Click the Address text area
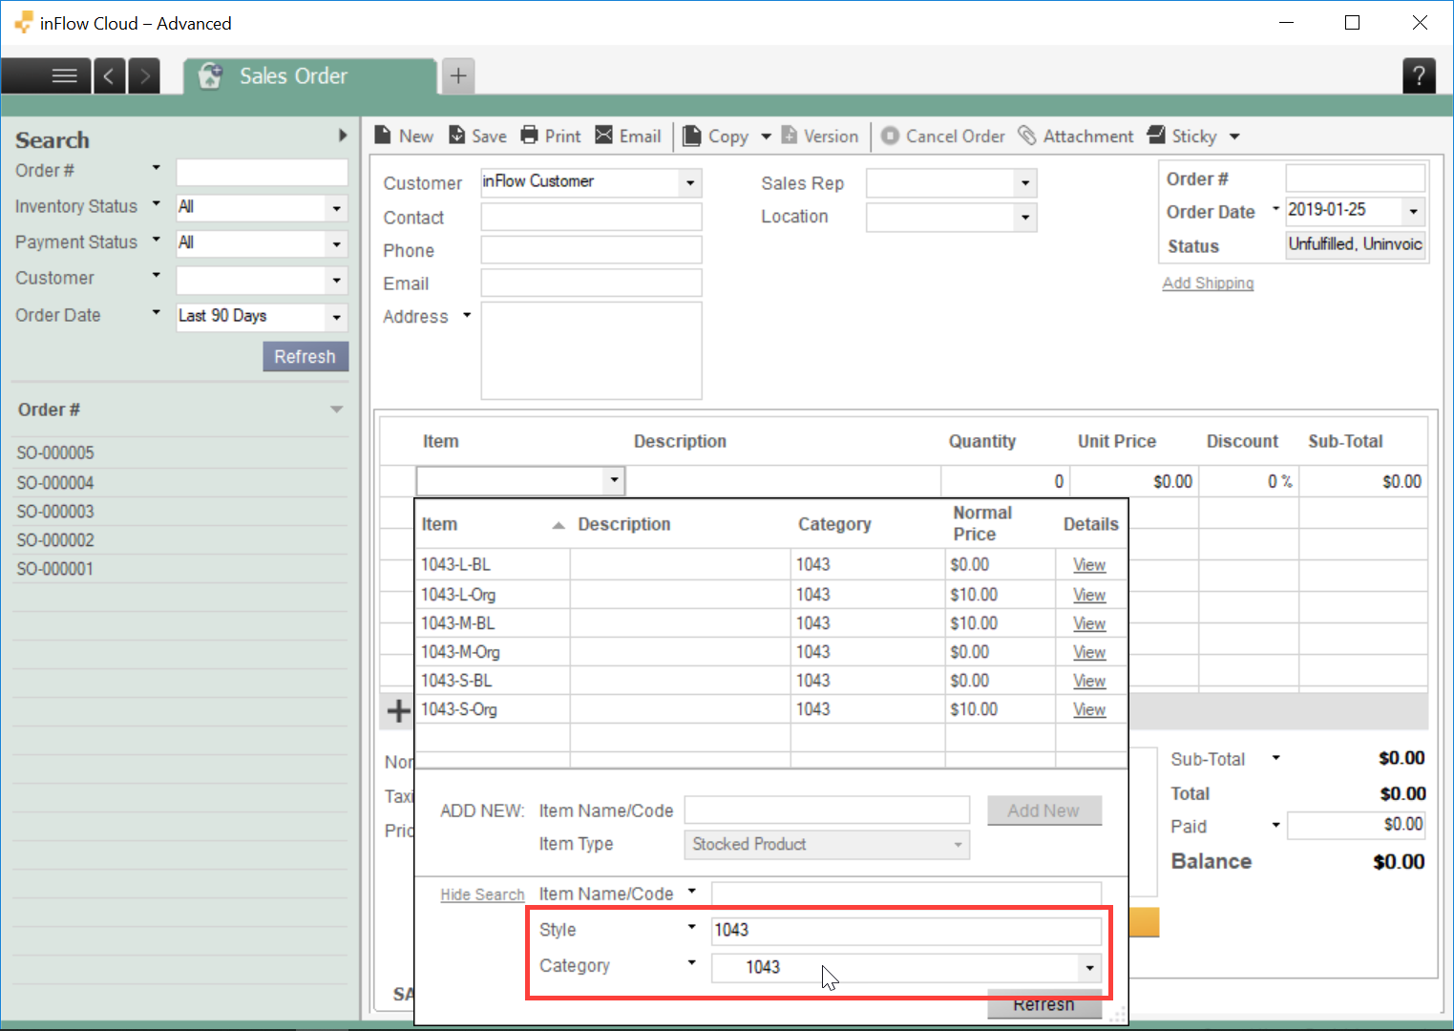This screenshot has height=1031, width=1454. [591, 350]
